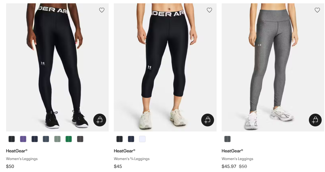The width and height of the screenshot is (325, 172).
Task: Select white swatch for ¾ Leggings
Action: coord(142,139)
